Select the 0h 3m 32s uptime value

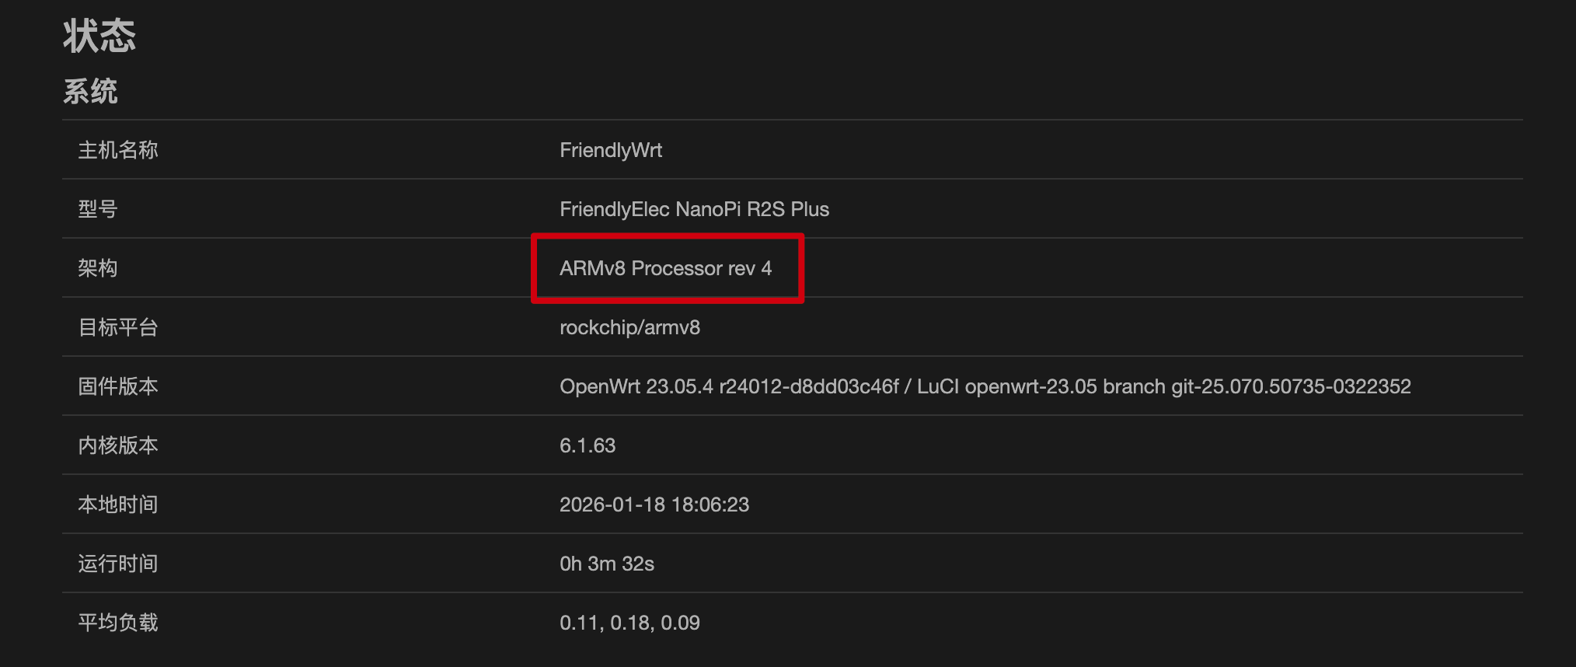[607, 564]
